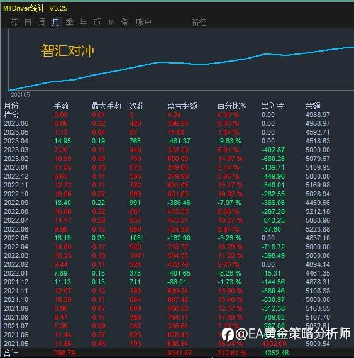The height and width of the screenshot is (358, 354).
Task: Select the 2023.01 month row
Action: 167,167
